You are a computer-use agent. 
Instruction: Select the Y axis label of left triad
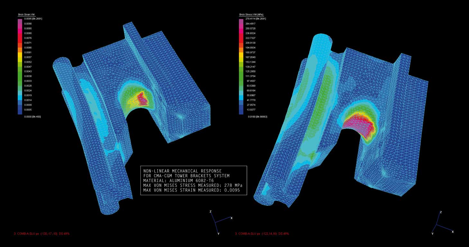[x=219, y=234]
